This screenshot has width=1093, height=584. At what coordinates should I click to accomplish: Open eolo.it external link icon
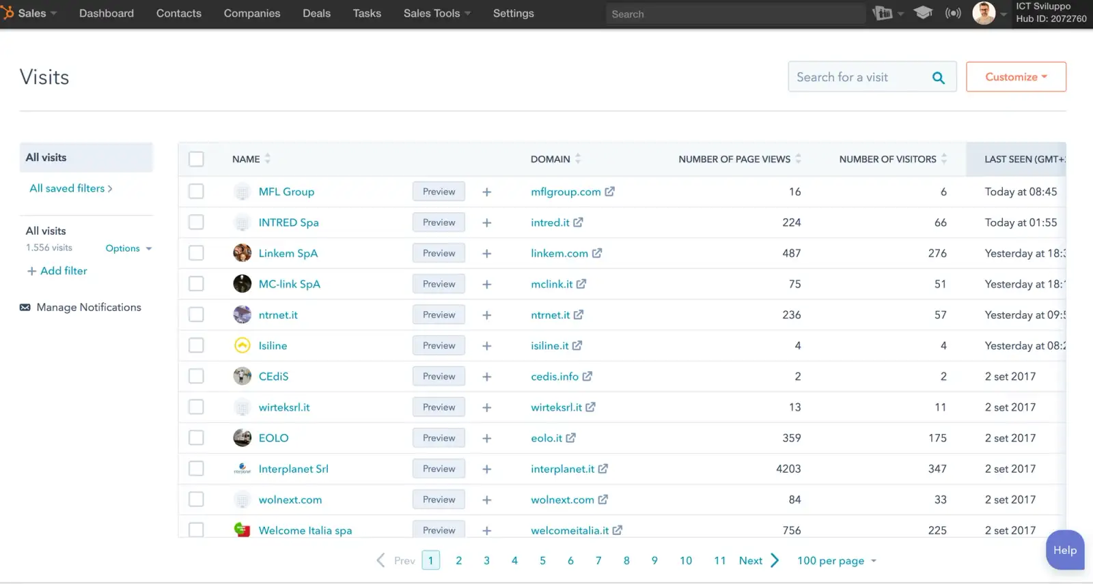click(571, 438)
